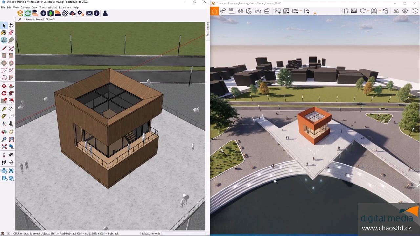Collapse the Enscape toolbar with orange chevron
The image size is (420, 236).
(x=315, y=13)
